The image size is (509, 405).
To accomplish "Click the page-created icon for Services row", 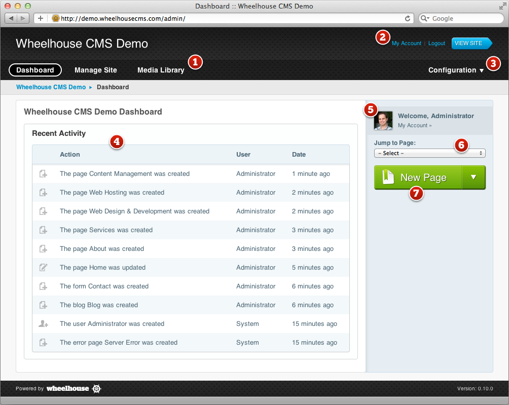I will coord(43,230).
